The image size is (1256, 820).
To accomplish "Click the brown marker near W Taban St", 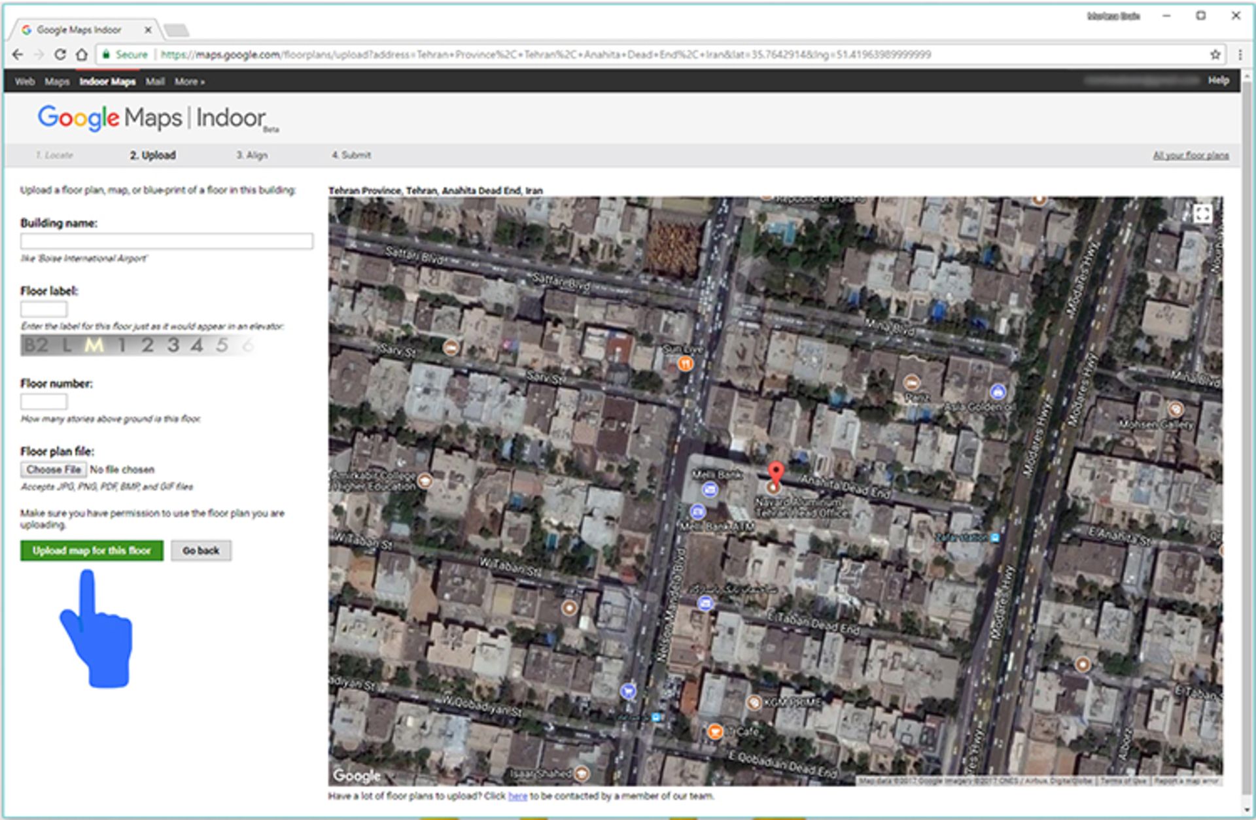I will (569, 608).
